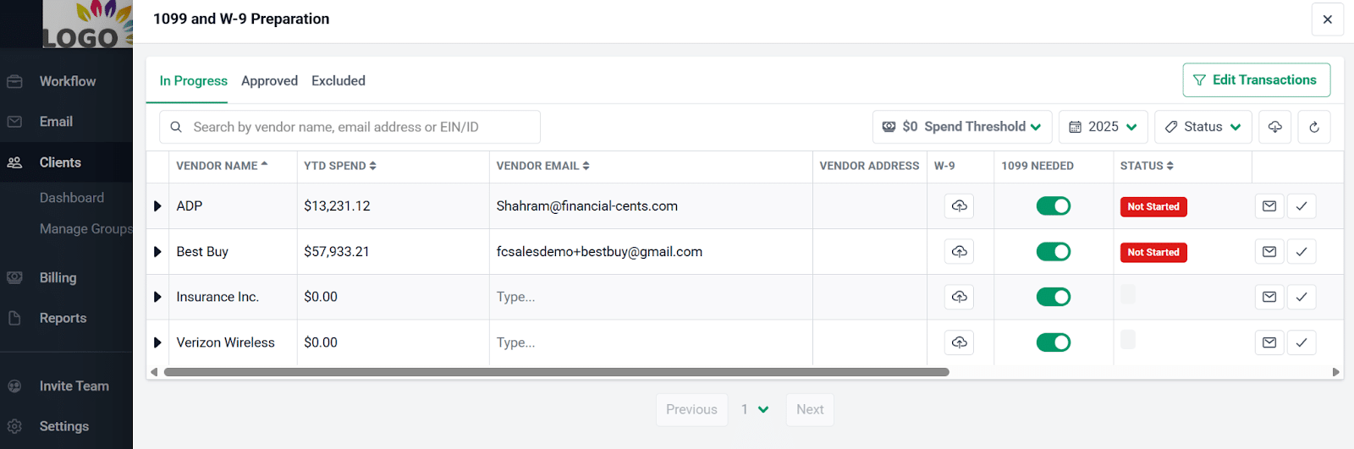
Task: Click the Clients sidebar people icon
Action: [14, 162]
